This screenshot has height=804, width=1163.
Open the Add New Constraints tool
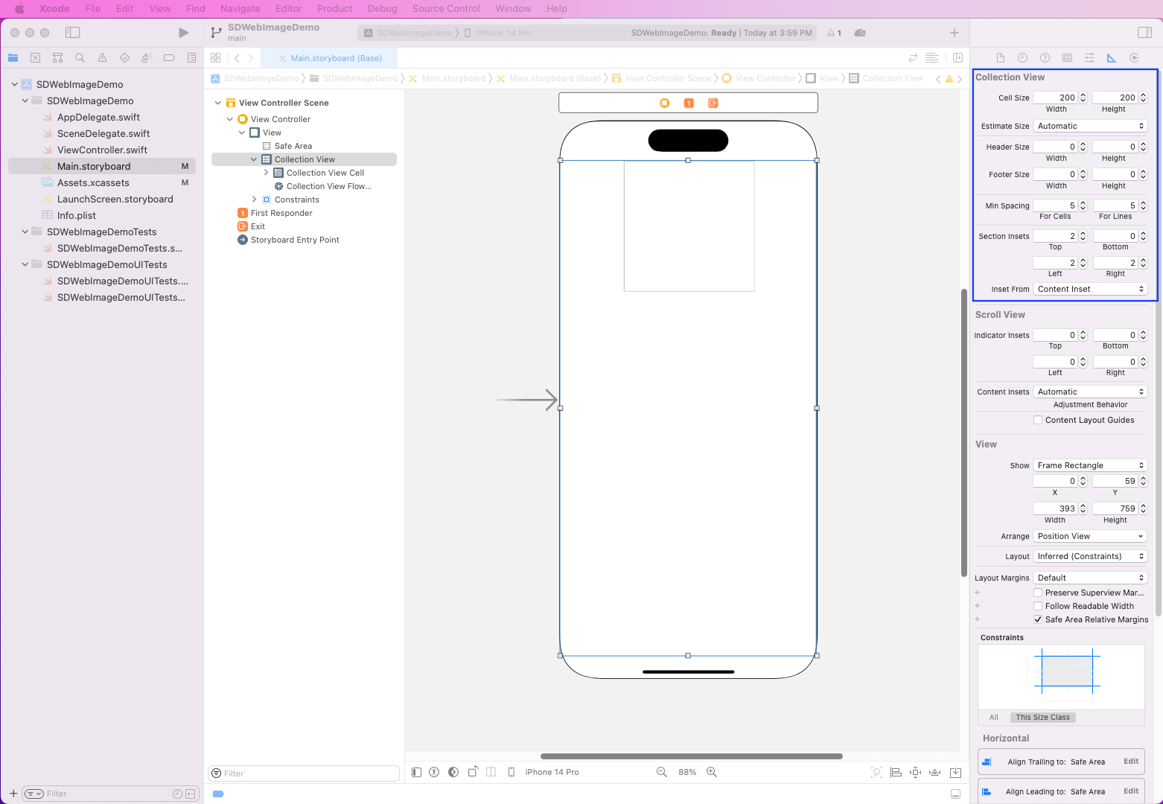tap(916, 773)
